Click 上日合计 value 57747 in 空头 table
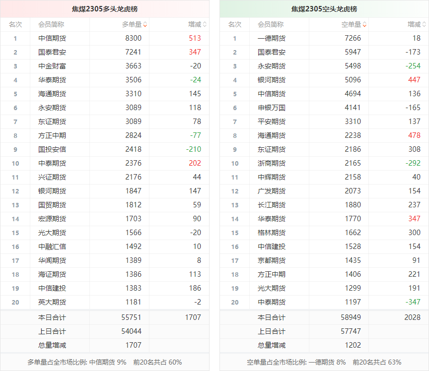 [x=351, y=331]
